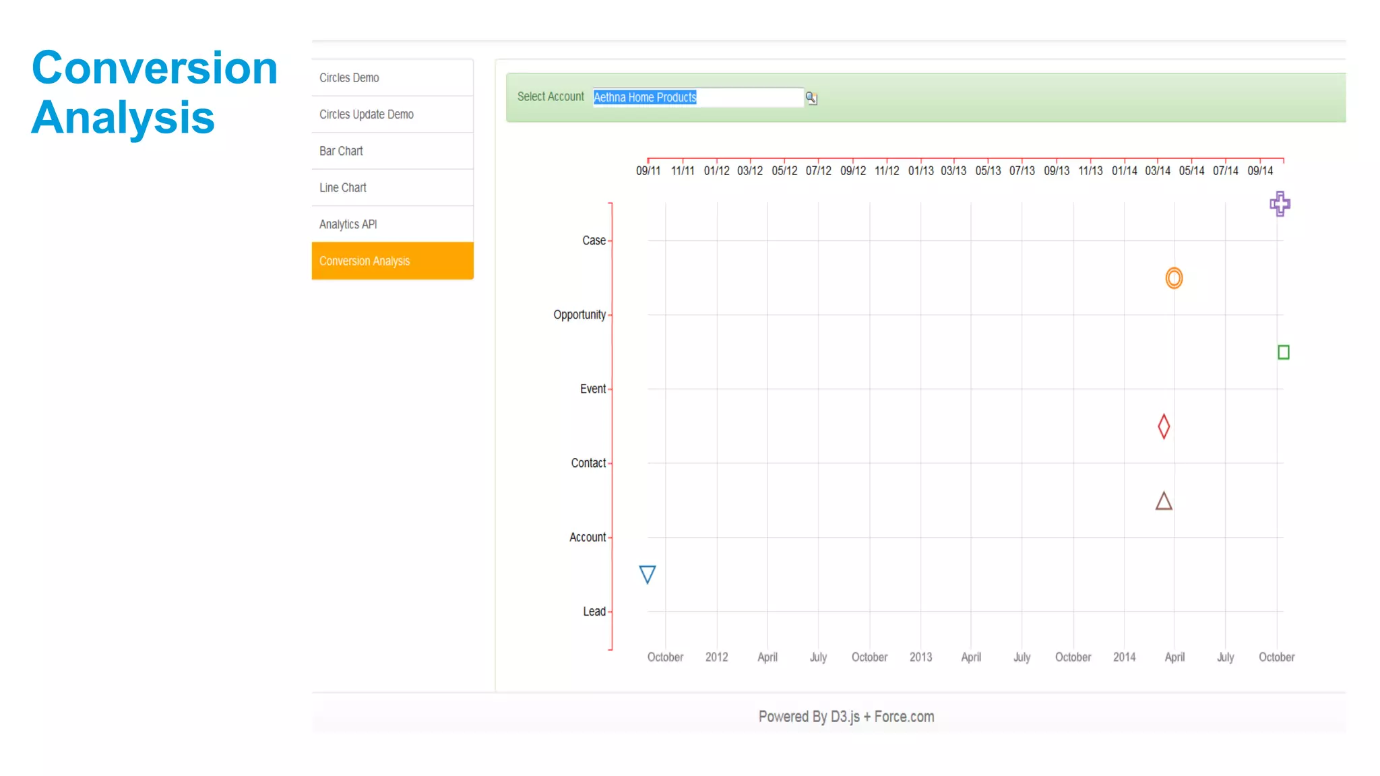Click the Event axis label

pos(593,389)
